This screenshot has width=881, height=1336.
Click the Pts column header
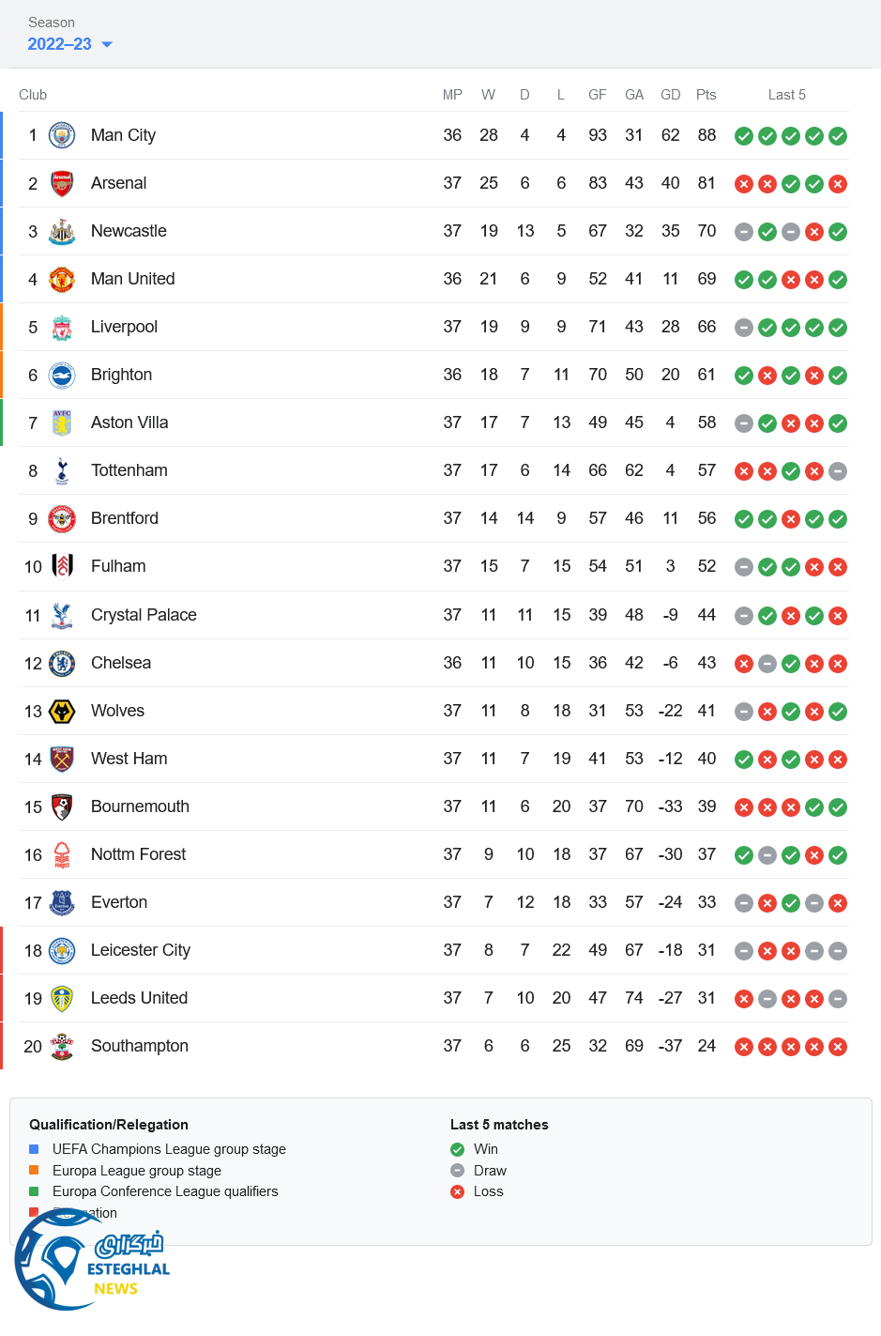[706, 95]
